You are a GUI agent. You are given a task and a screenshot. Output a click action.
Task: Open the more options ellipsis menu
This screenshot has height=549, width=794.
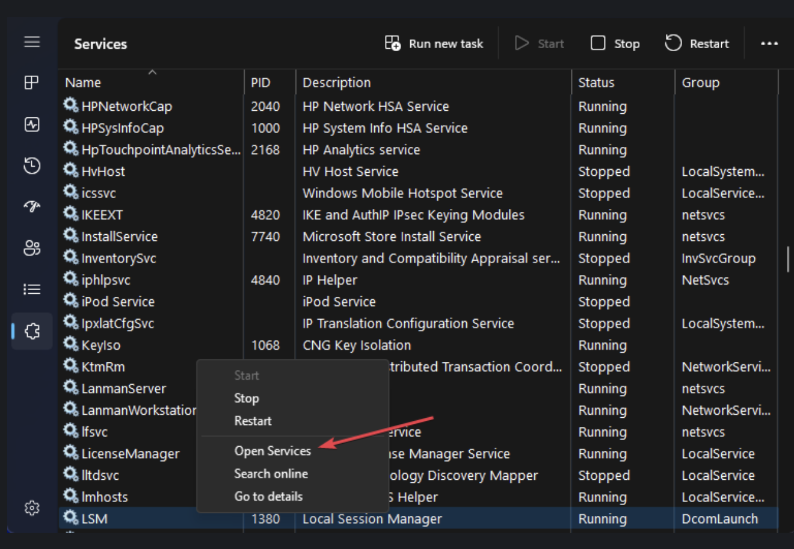click(769, 43)
